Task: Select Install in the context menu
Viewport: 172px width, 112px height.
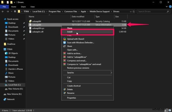Action: click(87, 32)
